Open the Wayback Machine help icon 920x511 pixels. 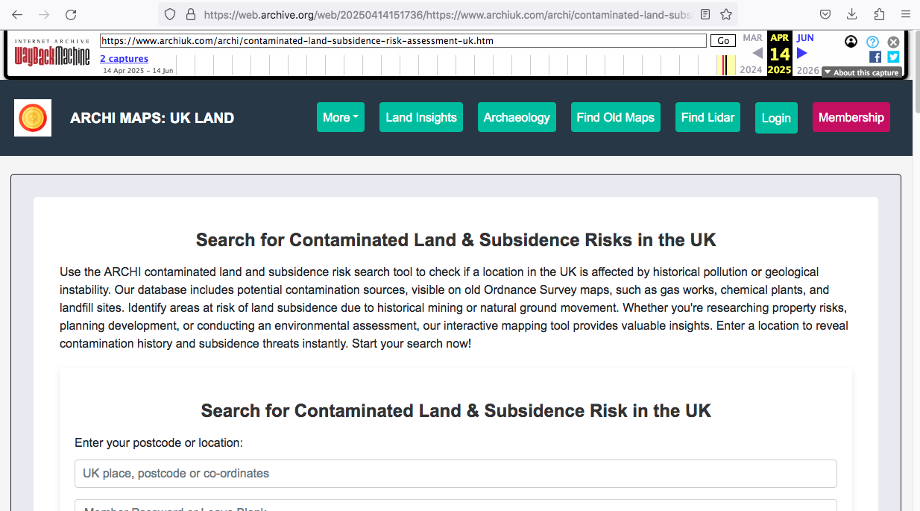pyautogui.click(x=872, y=42)
